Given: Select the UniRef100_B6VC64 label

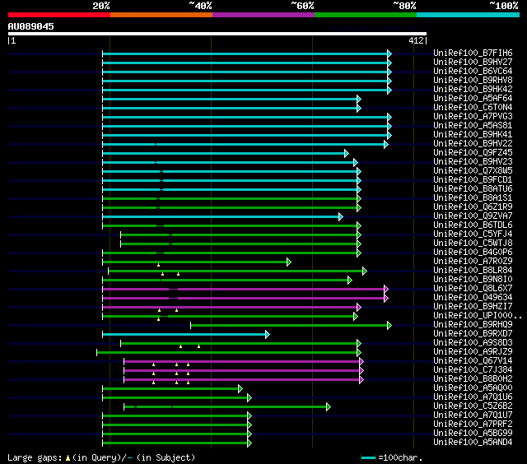Looking at the screenshot, I should (x=473, y=72).
